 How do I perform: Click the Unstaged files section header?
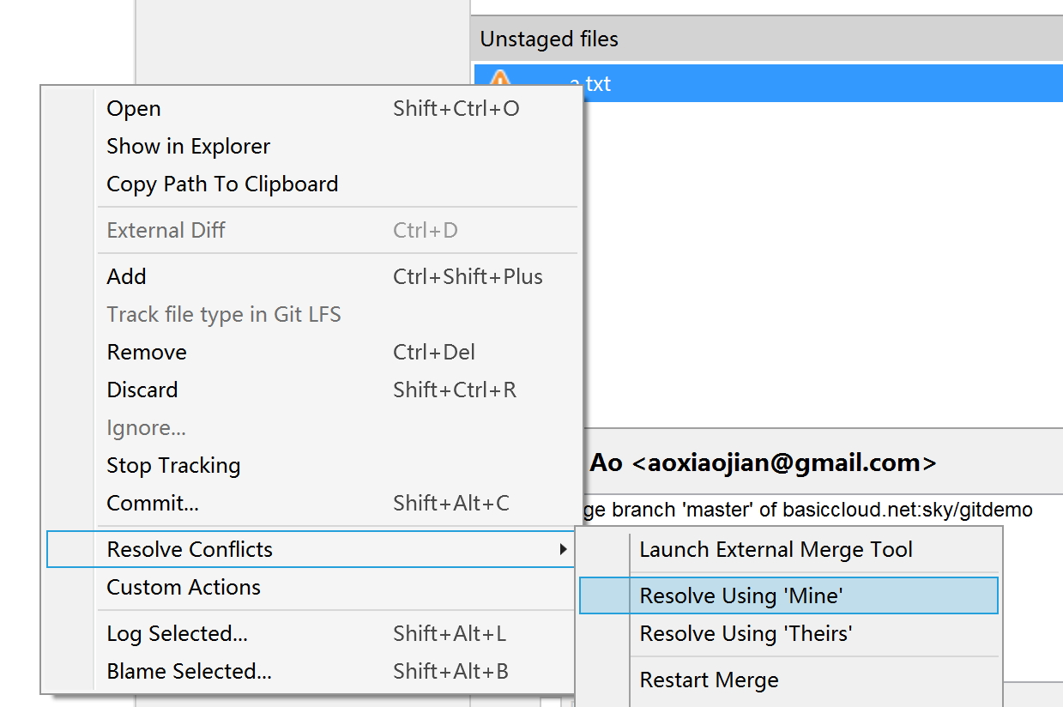[549, 39]
